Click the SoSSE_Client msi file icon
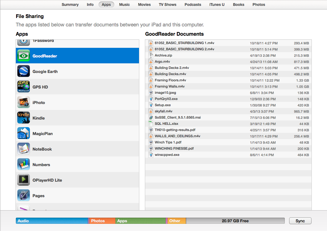 (x=150, y=118)
